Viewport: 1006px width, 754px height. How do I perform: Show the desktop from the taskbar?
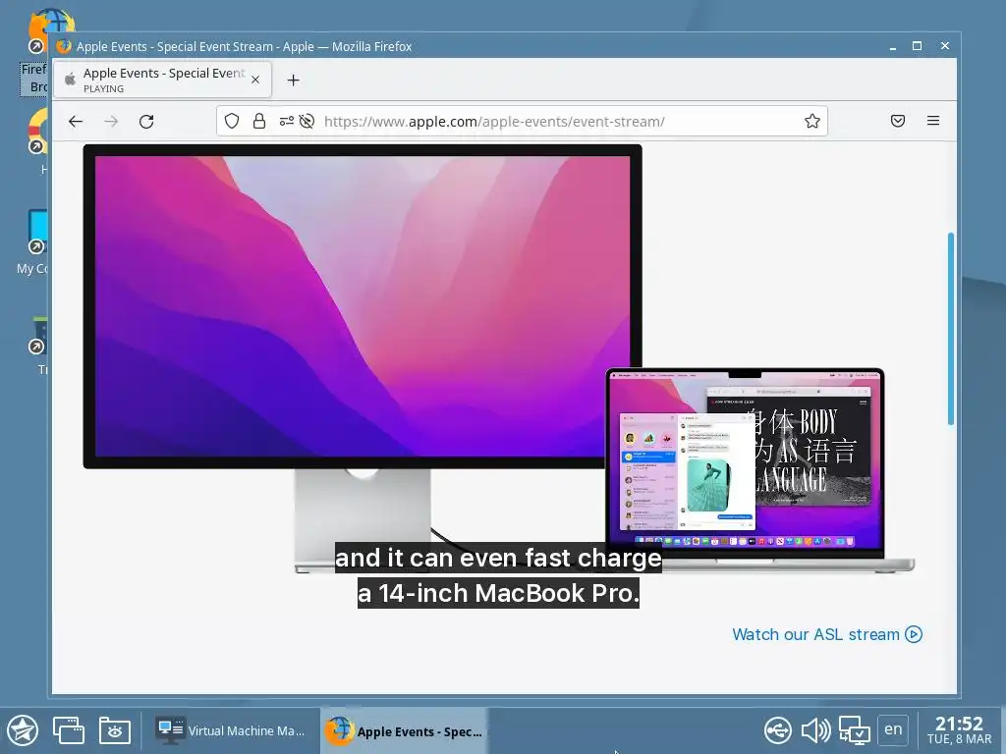coord(69,730)
